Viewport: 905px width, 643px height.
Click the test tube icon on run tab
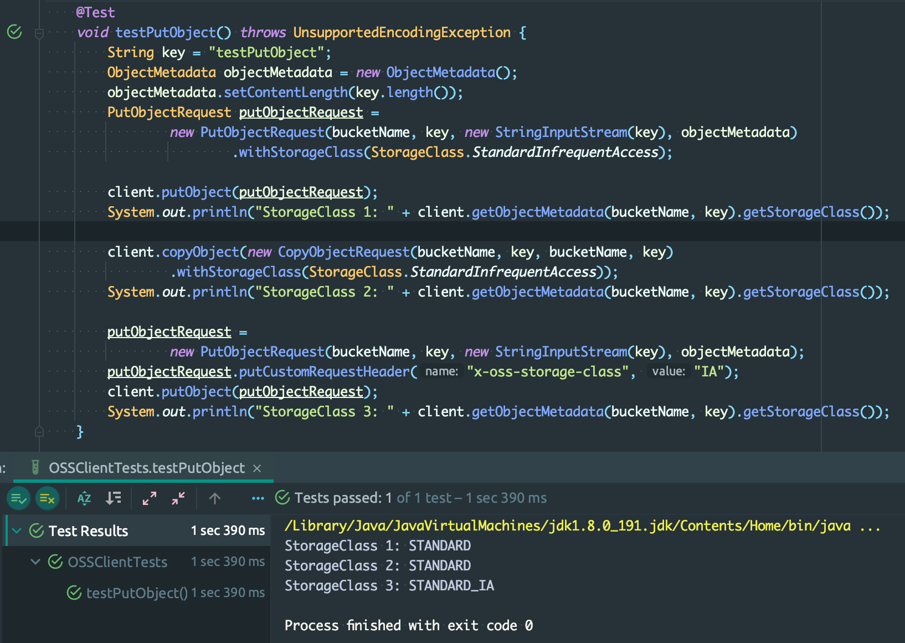(x=35, y=467)
